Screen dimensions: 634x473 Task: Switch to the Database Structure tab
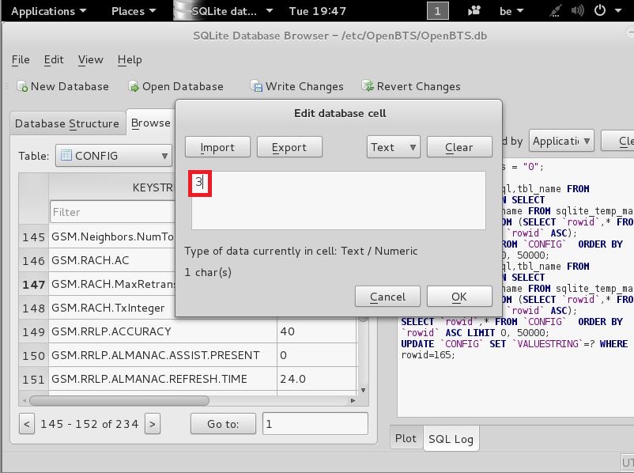[67, 123]
